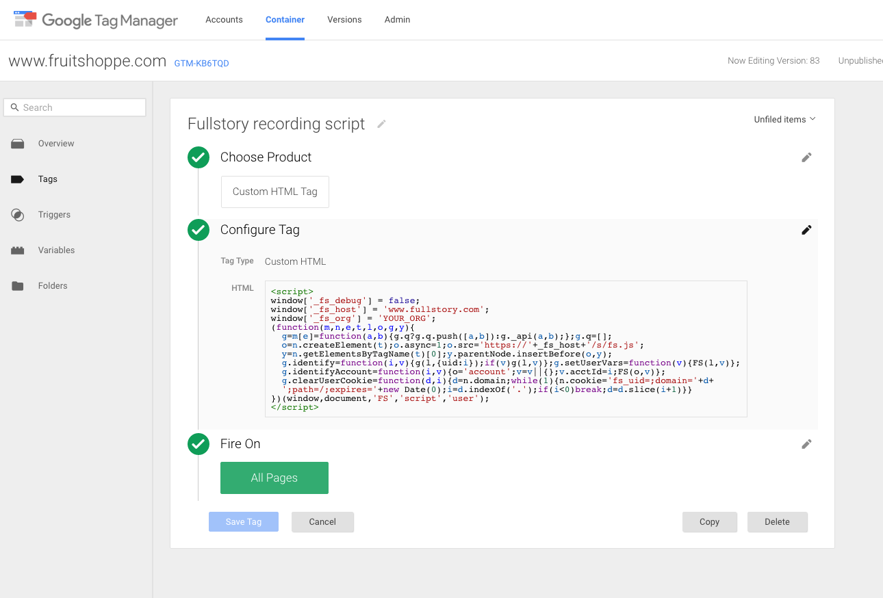The image size is (883, 598).
Task: Click the Overview sidebar icon
Action: click(x=18, y=144)
